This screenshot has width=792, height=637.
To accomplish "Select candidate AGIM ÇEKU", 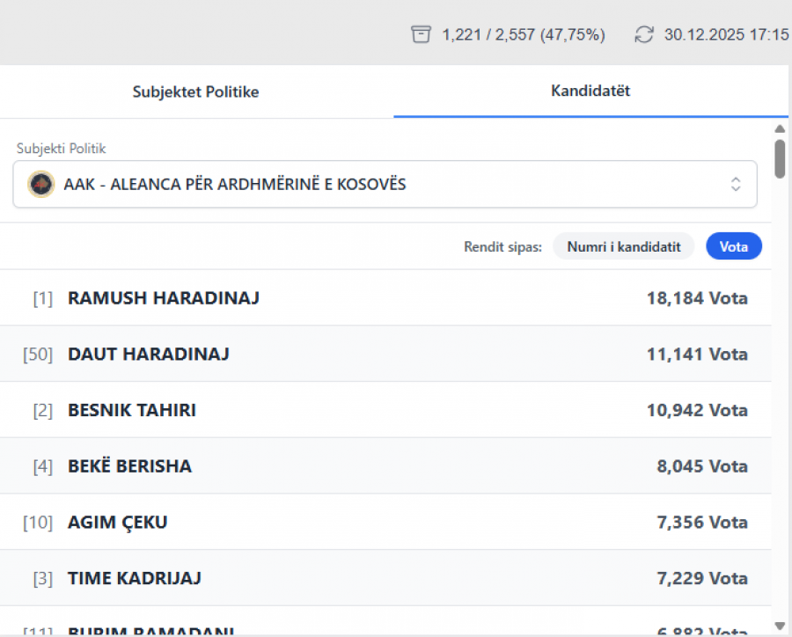I will pyautogui.click(x=118, y=523).
